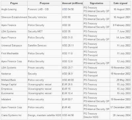
Task: Click the Security-MET purpose cell
Action: 45,32
